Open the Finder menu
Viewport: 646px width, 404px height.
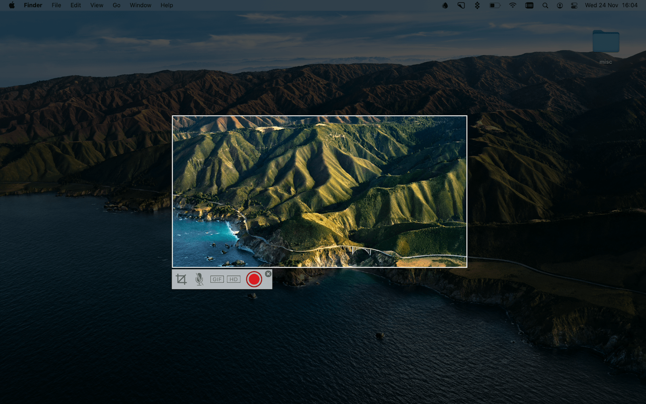[33, 5]
